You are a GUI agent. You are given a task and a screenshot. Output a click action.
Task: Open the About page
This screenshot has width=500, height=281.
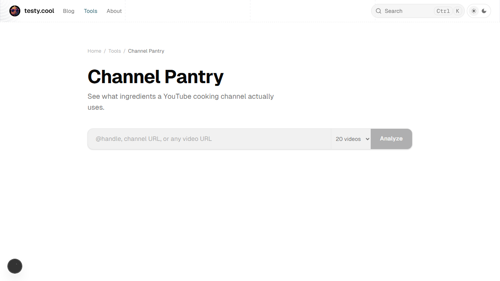114,11
